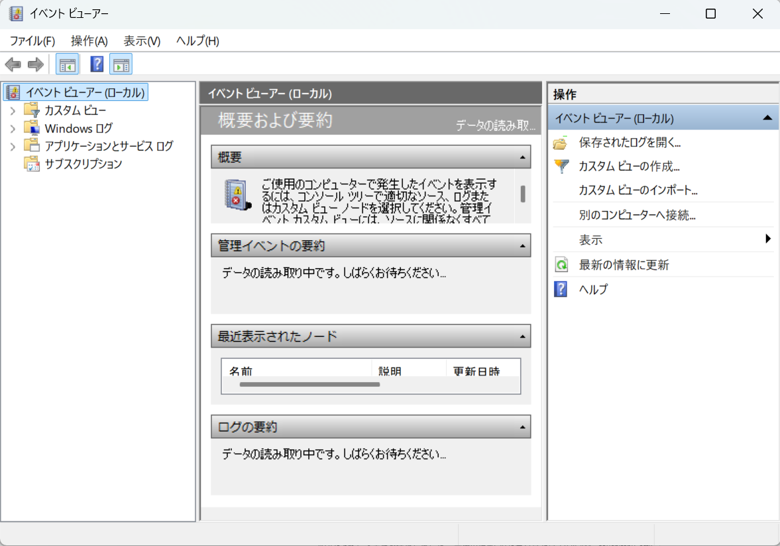Click the horizontal scrollbar in 最近表示されたノード
Image resolution: width=780 pixels, height=546 pixels.
(x=309, y=384)
